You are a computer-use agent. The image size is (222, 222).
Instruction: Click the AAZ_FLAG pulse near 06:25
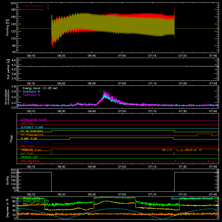click(x=51, y=153)
